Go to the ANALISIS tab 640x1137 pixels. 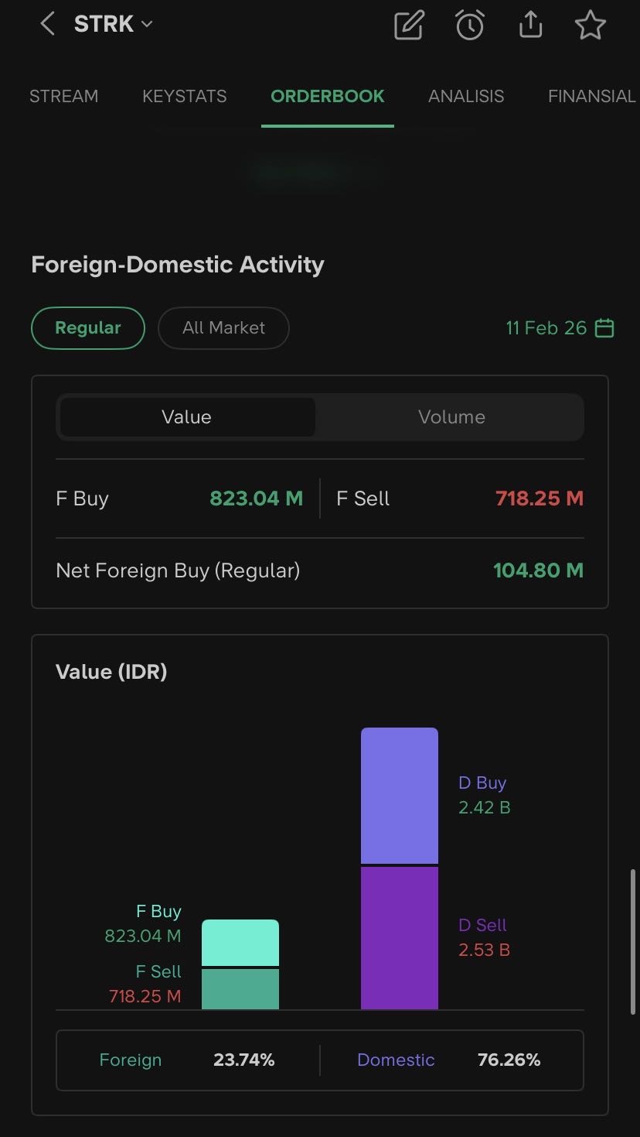click(x=466, y=97)
